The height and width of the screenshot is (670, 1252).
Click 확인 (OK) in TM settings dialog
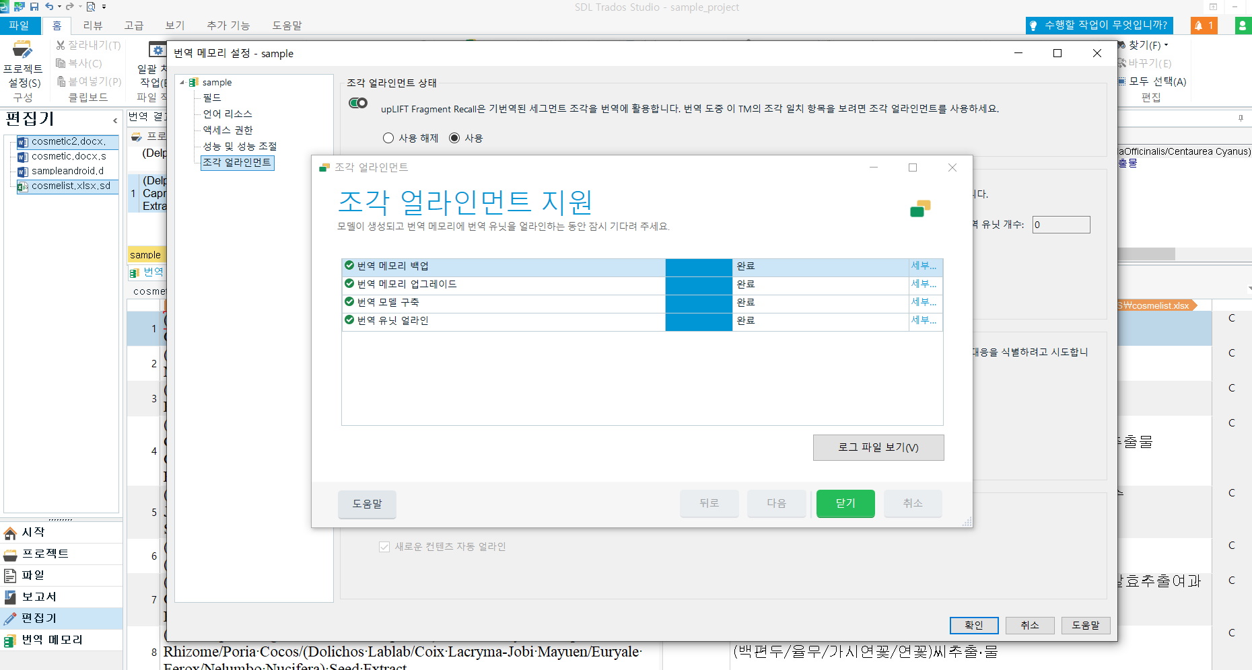point(974,625)
